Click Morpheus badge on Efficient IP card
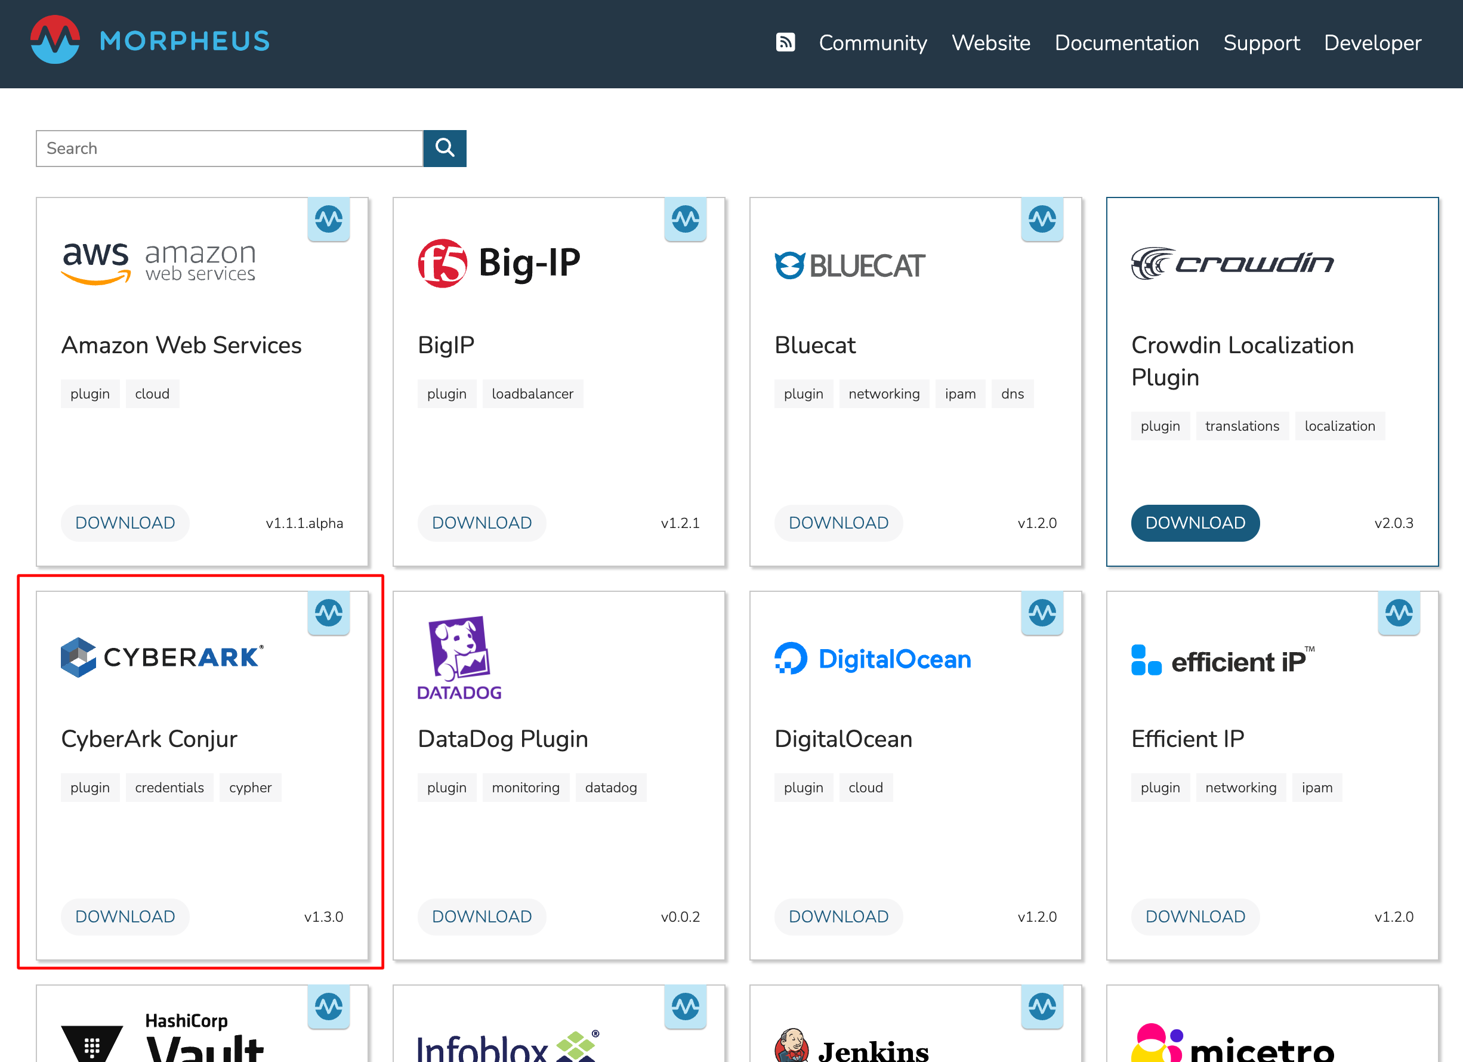 click(x=1399, y=613)
